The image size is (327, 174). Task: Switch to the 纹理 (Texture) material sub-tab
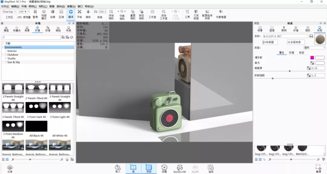(x=291, y=53)
